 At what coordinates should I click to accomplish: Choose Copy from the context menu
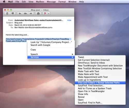coord(33,50)
